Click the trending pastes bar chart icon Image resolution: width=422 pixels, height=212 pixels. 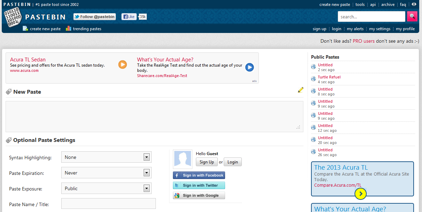(69, 28)
